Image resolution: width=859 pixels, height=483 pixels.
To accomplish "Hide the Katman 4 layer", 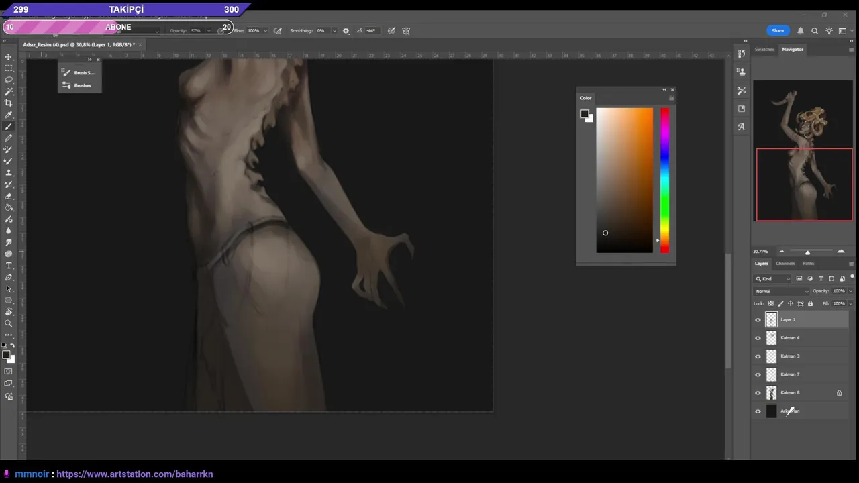I will tap(758, 338).
